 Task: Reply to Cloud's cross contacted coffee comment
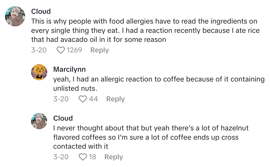(x=113, y=157)
